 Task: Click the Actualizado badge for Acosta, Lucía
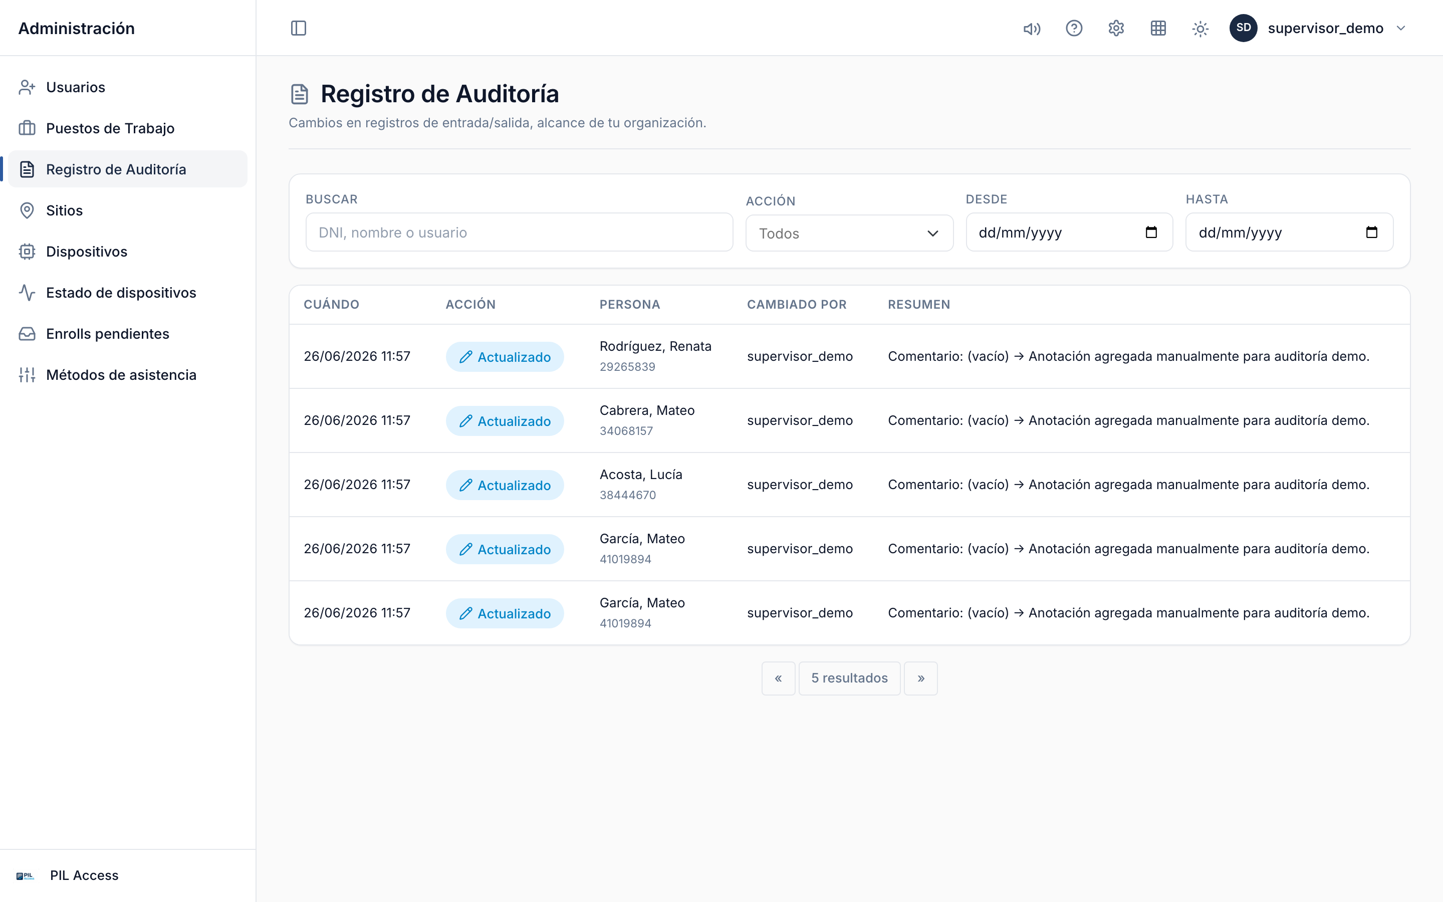point(505,485)
